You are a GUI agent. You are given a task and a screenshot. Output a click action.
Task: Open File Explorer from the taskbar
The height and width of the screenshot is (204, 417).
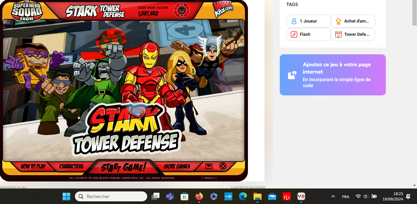coord(258,196)
